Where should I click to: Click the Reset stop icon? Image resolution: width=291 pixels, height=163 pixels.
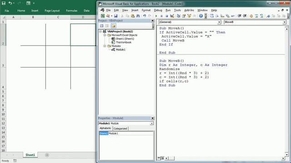[x=167, y=16]
